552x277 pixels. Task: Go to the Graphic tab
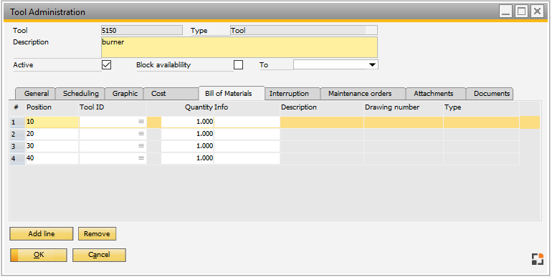click(x=125, y=94)
